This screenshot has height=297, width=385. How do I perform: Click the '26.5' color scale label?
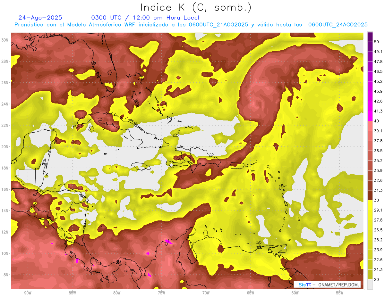[x=378, y=230]
